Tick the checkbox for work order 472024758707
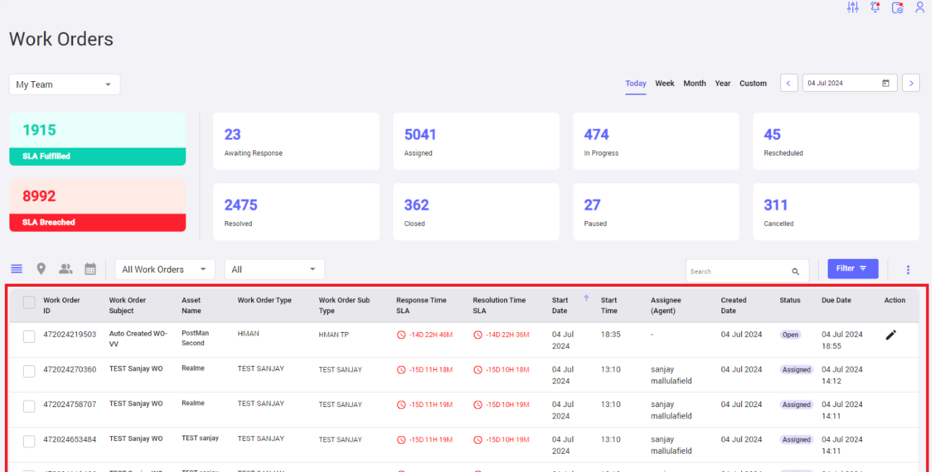The image size is (932, 472). pyautogui.click(x=29, y=406)
